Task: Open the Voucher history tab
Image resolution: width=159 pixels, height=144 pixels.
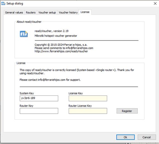Action: (68, 12)
